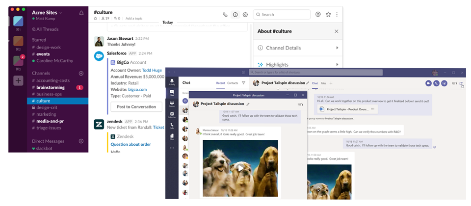This screenshot has height=206, width=471.
Task: Compose a new chat in Teams title bar
Action: [x=243, y=73]
